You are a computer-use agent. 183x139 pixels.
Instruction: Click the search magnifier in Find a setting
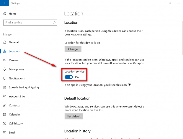[x=54, y=23]
